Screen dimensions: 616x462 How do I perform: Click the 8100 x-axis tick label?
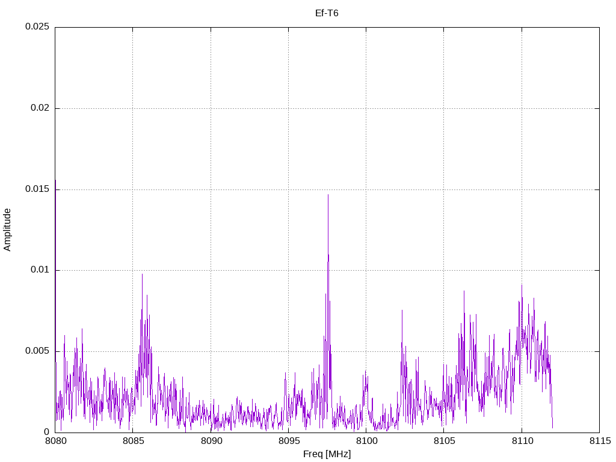366,441
